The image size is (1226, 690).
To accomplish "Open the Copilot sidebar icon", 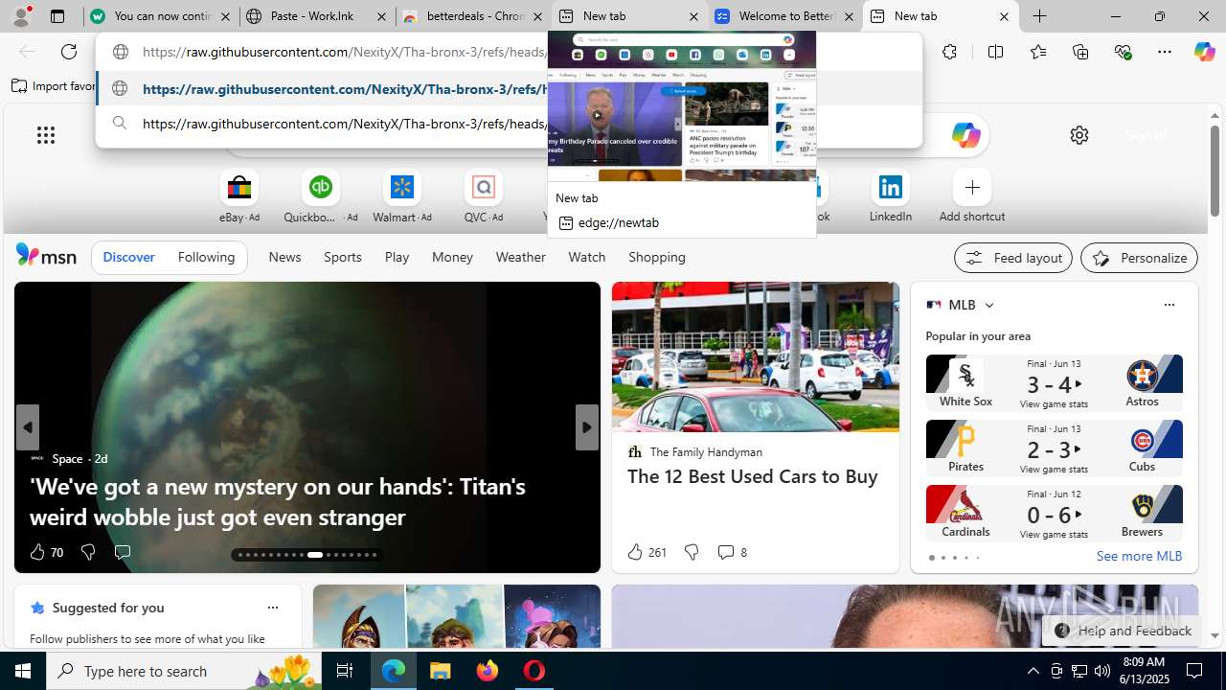I will tap(1204, 52).
